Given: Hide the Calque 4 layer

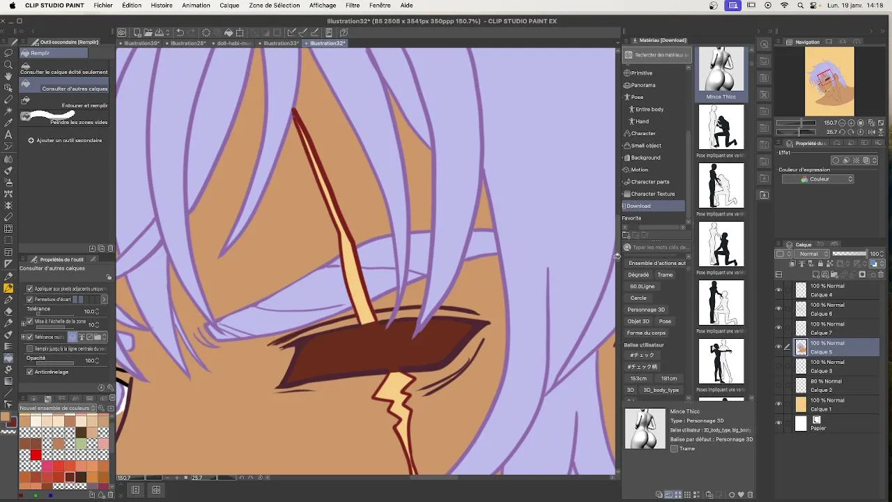Looking at the screenshot, I should 778,289.
